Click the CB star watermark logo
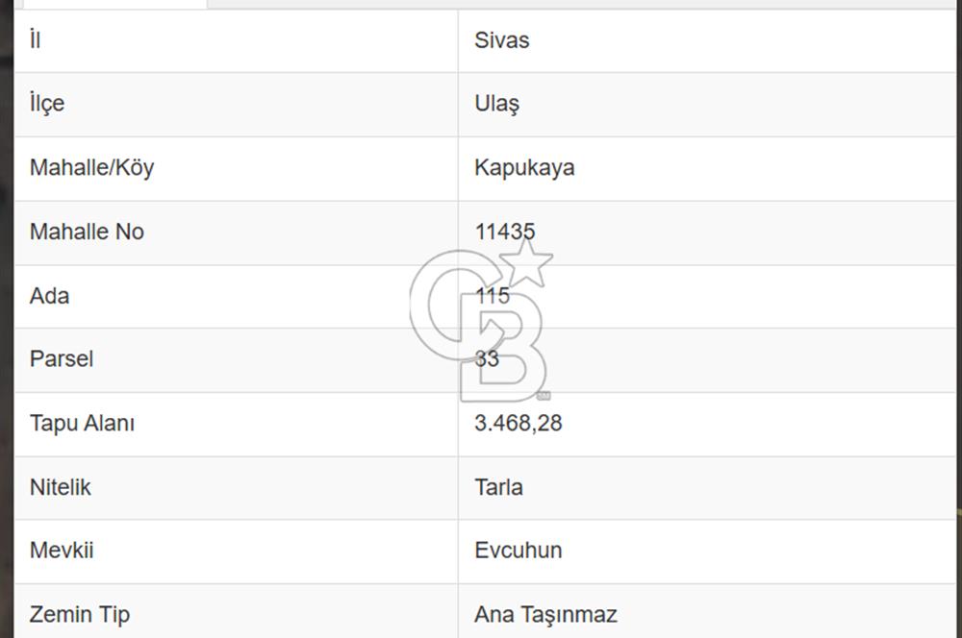Image resolution: width=962 pixels, height=638 pixels. point(482,321)
